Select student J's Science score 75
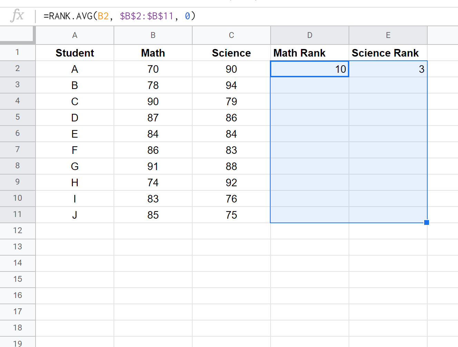This screenshot has height=347, width=458. [231, 215]
